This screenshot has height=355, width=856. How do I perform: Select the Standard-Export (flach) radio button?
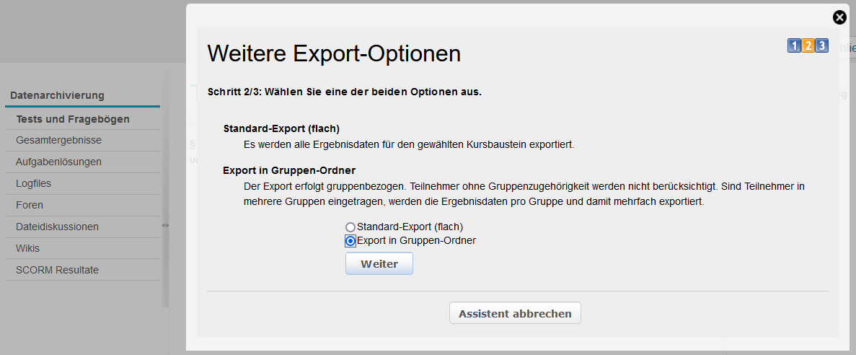pyautogui.click(x=350, y=227)
